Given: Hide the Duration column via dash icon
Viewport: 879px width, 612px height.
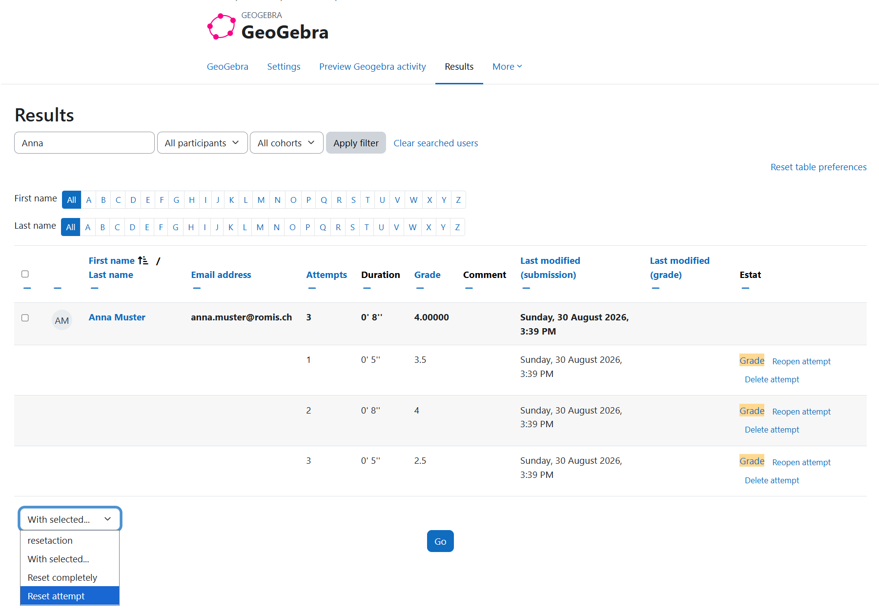Looking at the screenshot, I should (x=367, y=288).
